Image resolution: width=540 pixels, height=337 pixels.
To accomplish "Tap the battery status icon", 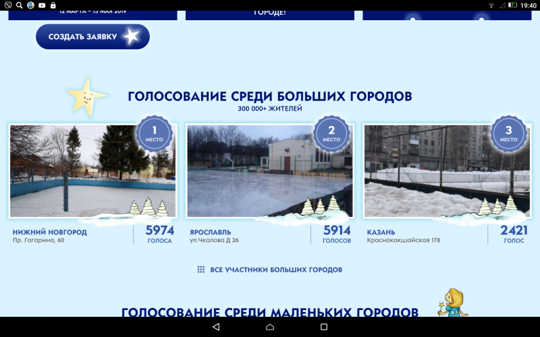I will (513, 5).
